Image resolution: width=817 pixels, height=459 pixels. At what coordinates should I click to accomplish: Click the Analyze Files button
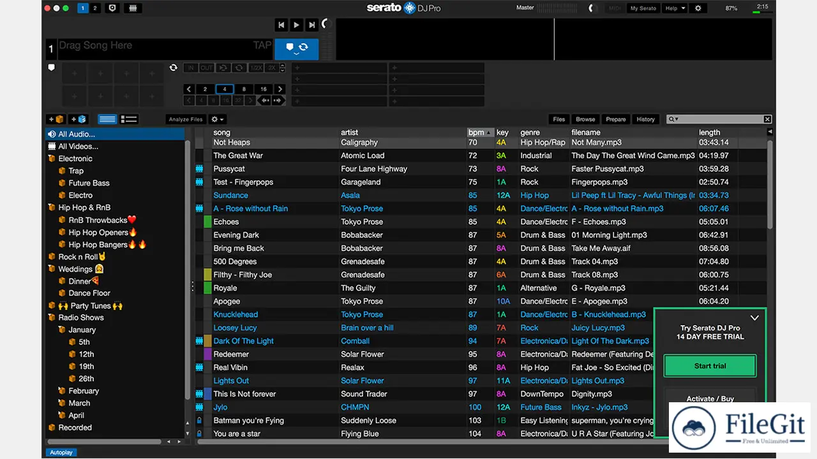click(x=186, y=119)
